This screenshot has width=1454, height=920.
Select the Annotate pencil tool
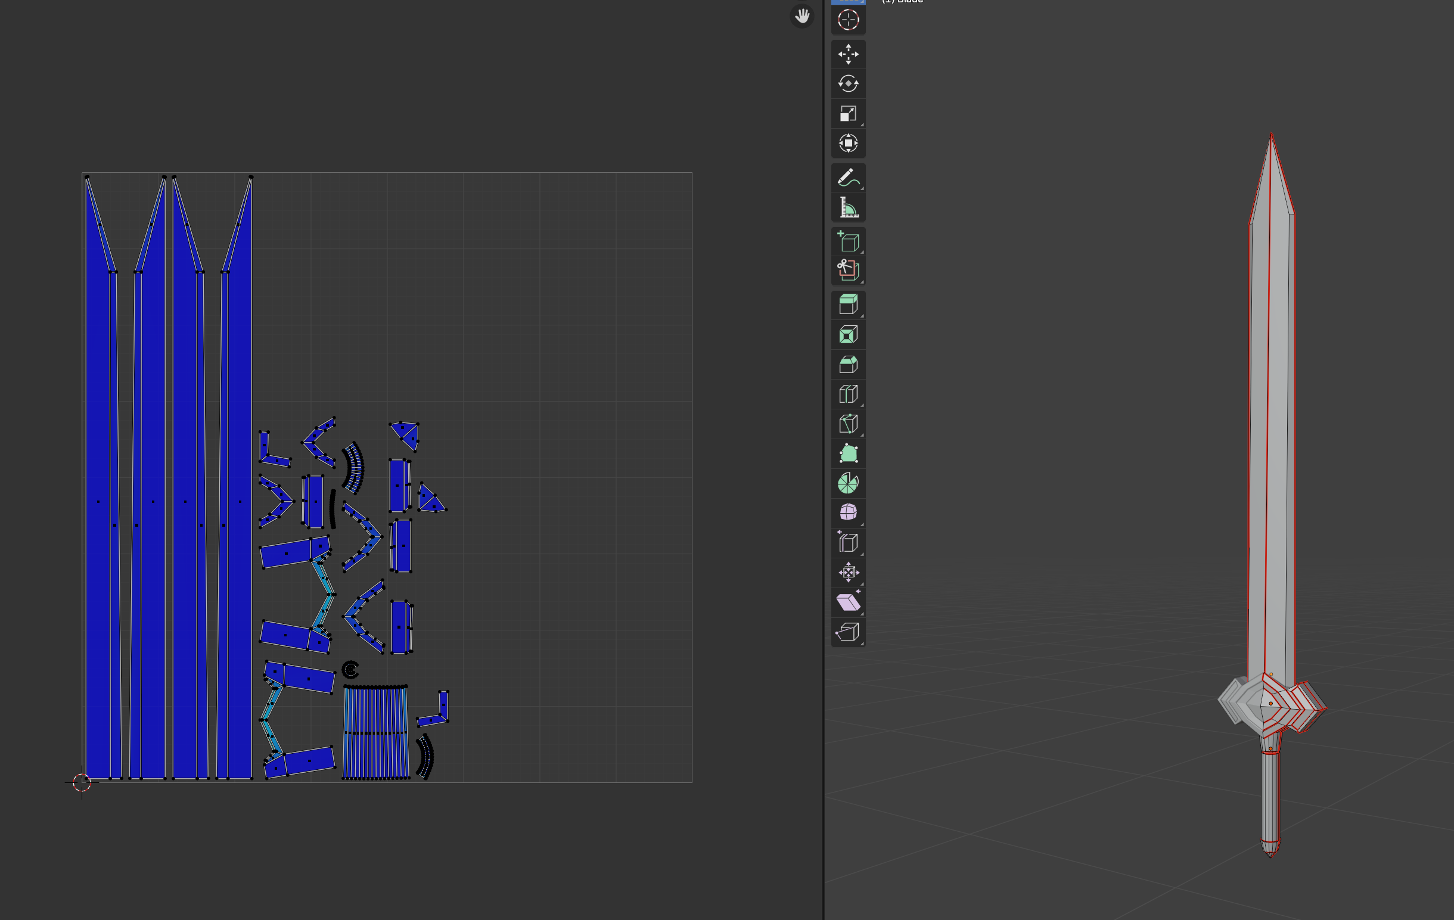[x=848, y=178]
